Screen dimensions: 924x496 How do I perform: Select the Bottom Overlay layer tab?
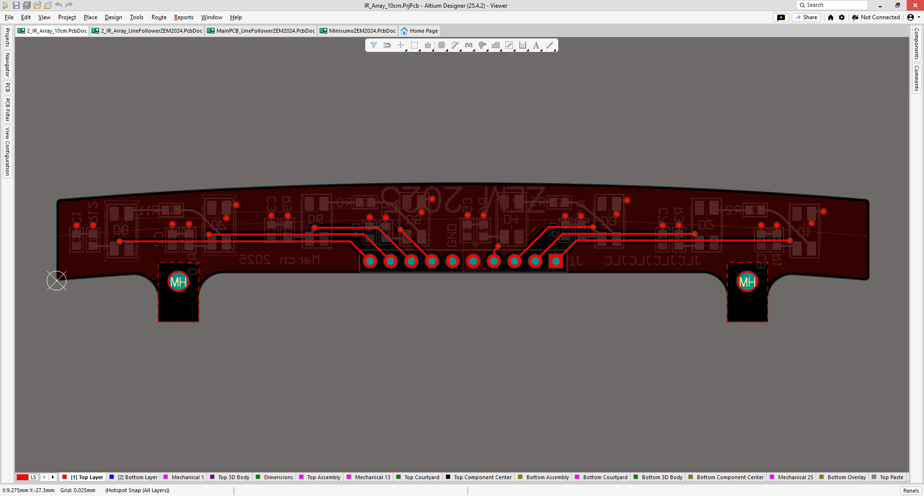843,477
